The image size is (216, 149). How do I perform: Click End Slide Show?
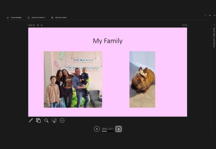click(59, 18)
